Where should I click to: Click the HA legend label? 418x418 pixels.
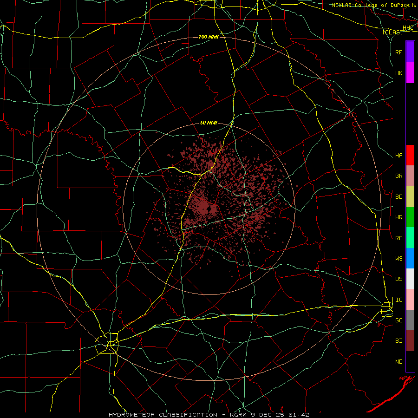(399, 155)
